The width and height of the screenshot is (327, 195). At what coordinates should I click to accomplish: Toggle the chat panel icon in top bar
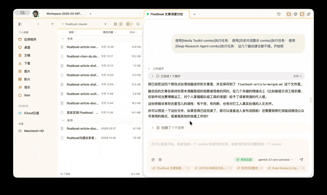point(302,14)
